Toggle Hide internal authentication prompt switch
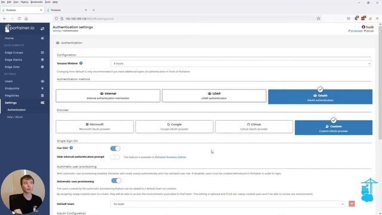The width and height of the screenshot is (382, 215). coord(115,157)
